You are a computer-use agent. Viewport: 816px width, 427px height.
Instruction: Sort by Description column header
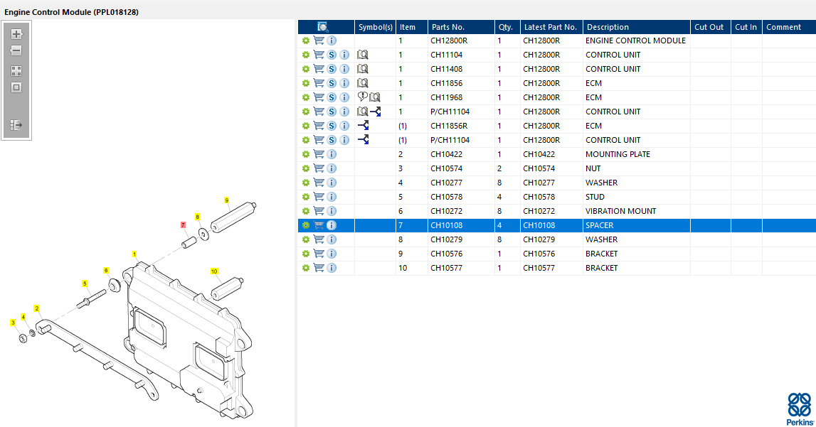pos(637,27)
